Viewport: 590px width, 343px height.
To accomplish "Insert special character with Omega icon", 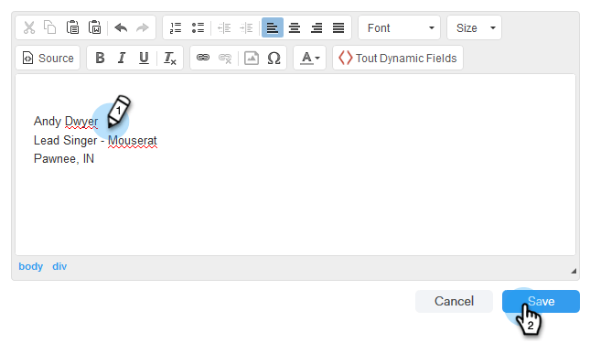I will coord(274,58).
